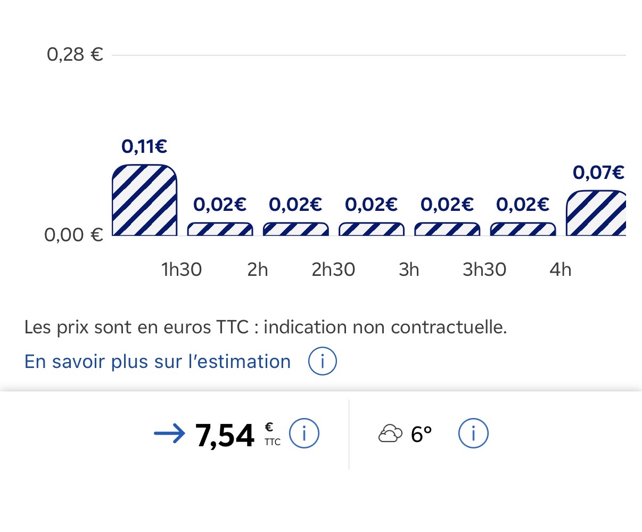Select bar between 3h30 and 4h

(522, 229)
